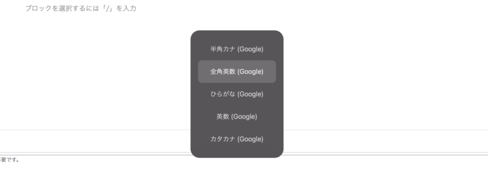Click the block placeholder text field
Image resolution: width=488 pixels, height=180 pixels.
point(81,9)
